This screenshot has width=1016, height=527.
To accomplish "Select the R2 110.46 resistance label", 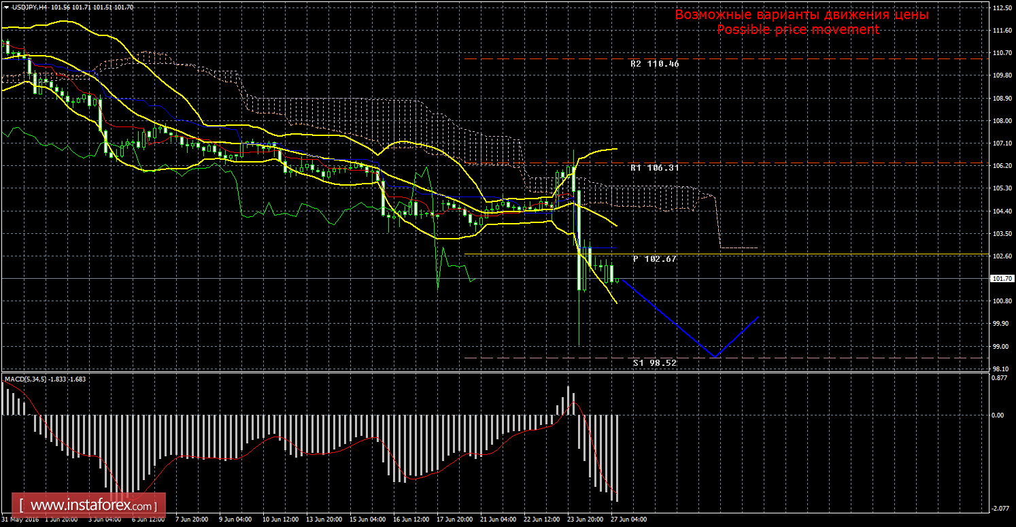I will (x=654, y=63).
